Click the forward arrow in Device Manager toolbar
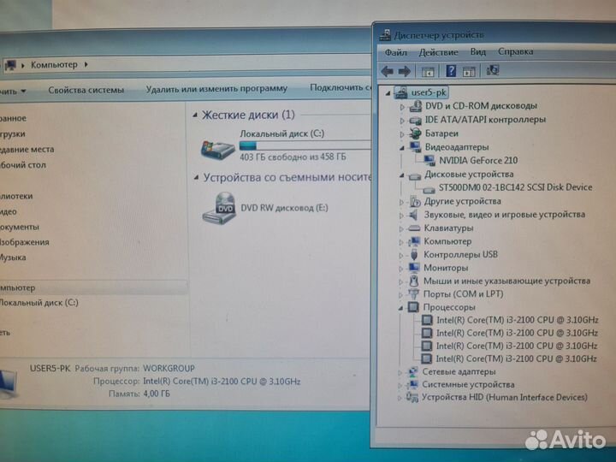The image size is (616, 462). click(x=404, y=71)
